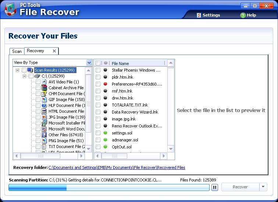Viewport: 278px width, 202px height.
Task: Click the AVI Video File icon
Action: pyautogui.click(x=44, y=82)
